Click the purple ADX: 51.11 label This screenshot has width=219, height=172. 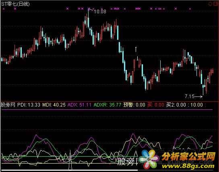79,104
